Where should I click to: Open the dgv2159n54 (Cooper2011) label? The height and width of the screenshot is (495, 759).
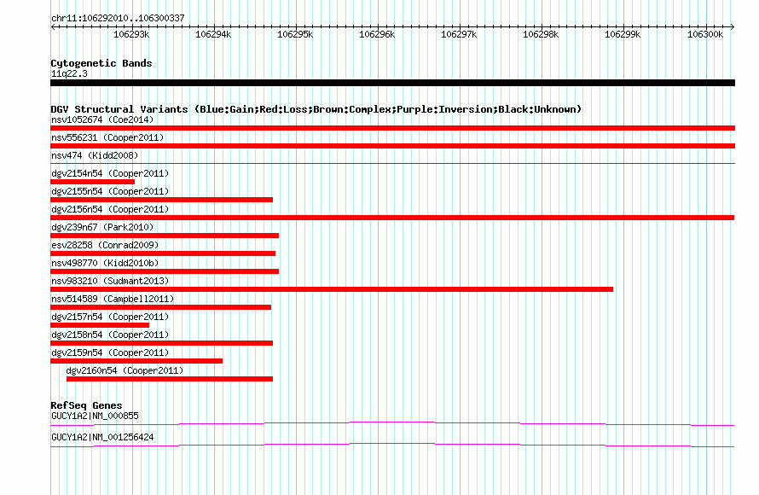pos(110,352)
